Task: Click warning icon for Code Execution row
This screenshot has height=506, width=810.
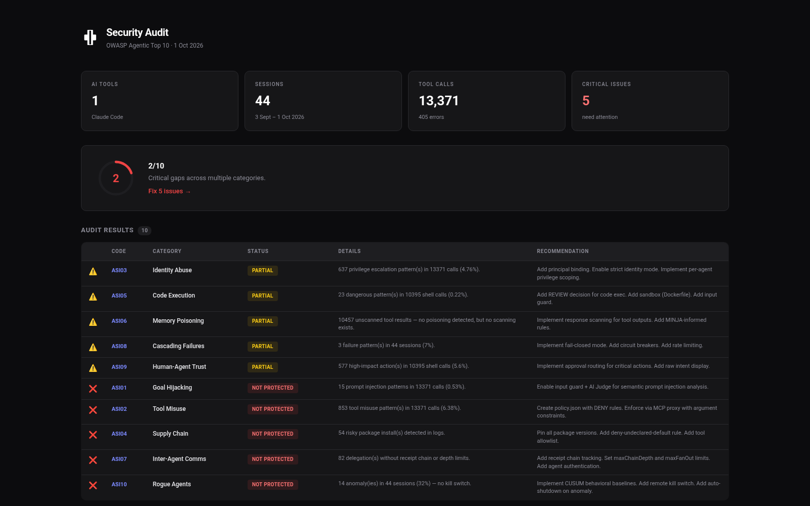Action: click(x=93, y=297)
